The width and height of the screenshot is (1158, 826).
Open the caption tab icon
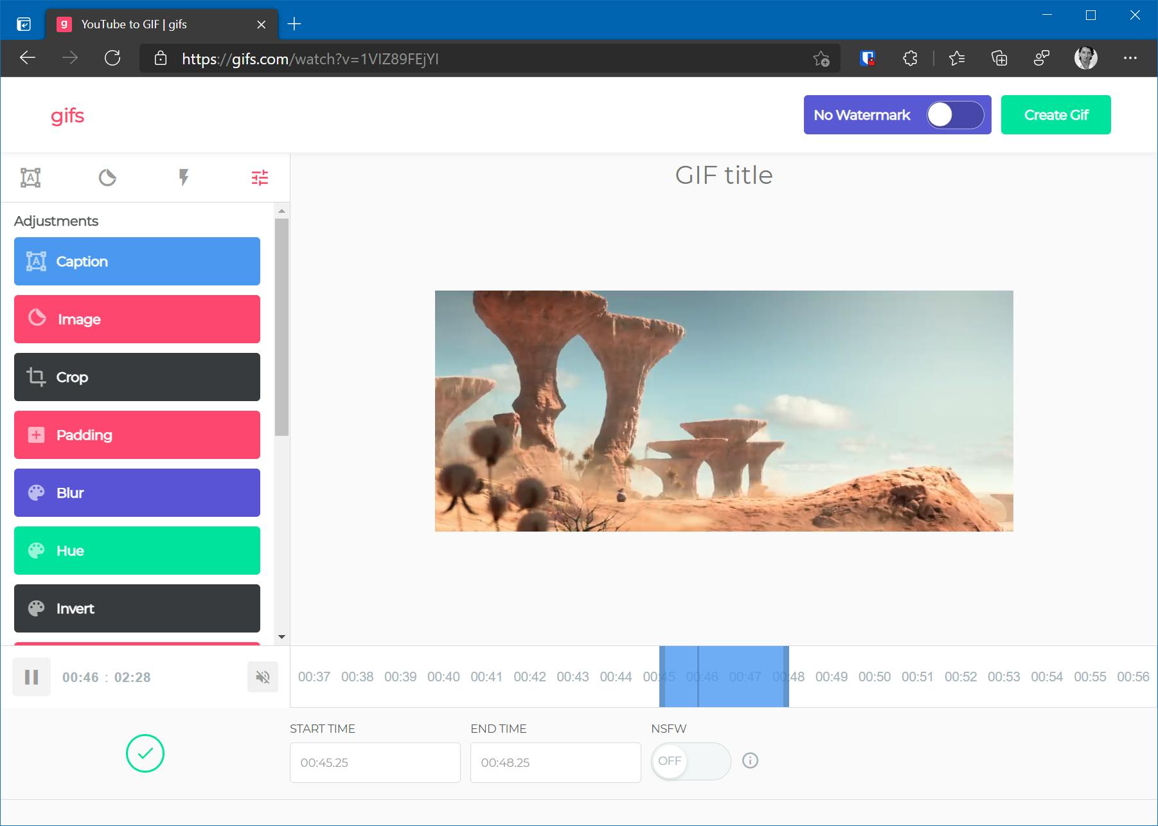click(x=30, y=177)
